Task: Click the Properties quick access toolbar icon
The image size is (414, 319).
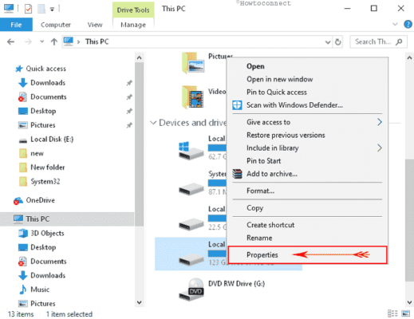Action: pos(28,9)
